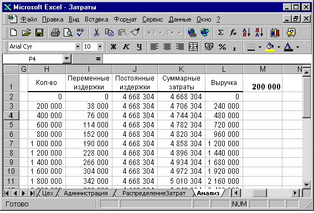Align text left icon
Image resolution: width=314 pixels, height=213 pixels.
(154, 47)
